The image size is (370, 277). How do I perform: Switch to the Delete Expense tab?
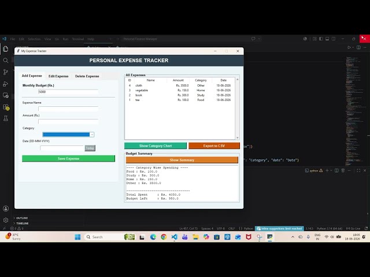pos(87,76)
